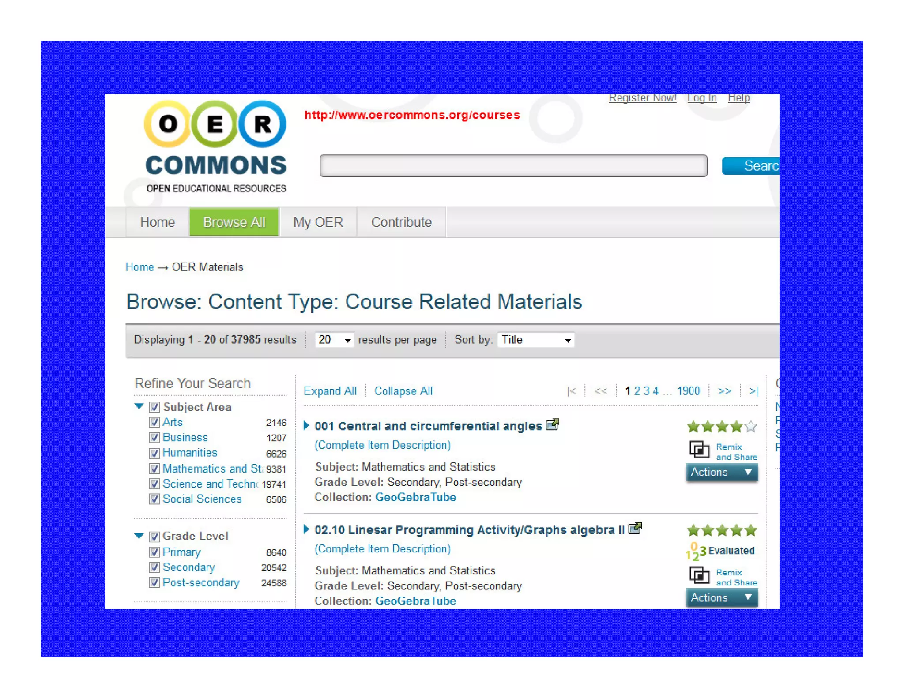904x698 pixels.
Task: Switch to the My OER tab
Action: 318,222
